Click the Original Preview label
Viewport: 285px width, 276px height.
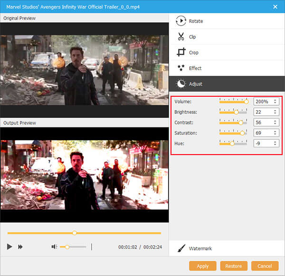click(19, 18)
